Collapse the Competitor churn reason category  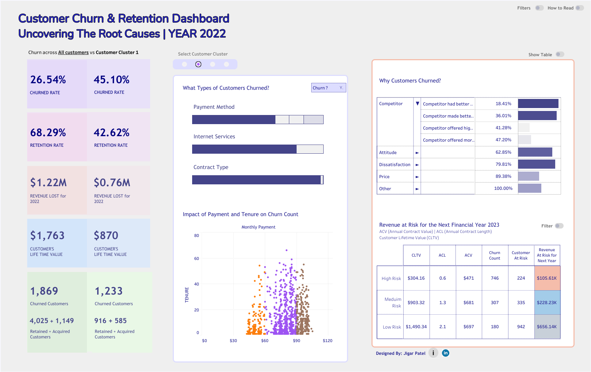pyautogui.click(x=417, y=104)
